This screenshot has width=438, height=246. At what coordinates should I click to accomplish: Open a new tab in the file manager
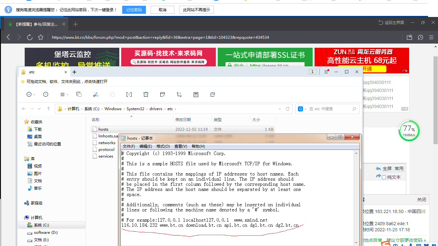pyautogui.click(x=74, y=72)
